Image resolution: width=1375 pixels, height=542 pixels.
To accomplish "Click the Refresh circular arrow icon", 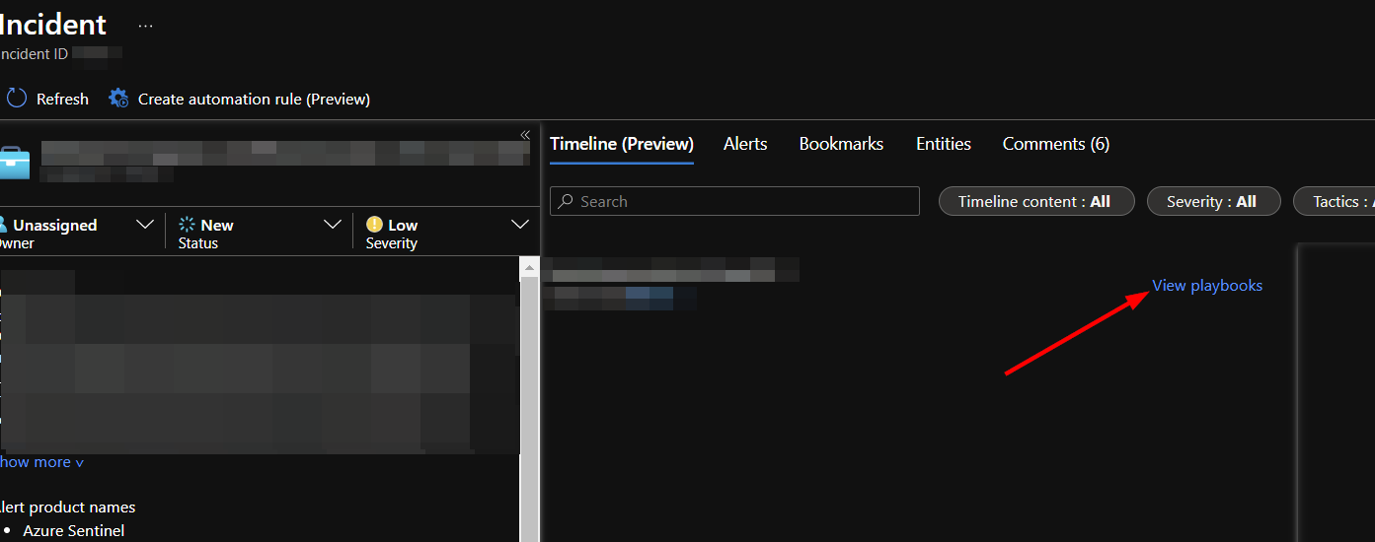I will (x=17, y=99).
